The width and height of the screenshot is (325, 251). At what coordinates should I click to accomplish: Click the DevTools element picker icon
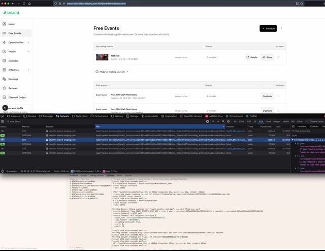tap(3, 116)
